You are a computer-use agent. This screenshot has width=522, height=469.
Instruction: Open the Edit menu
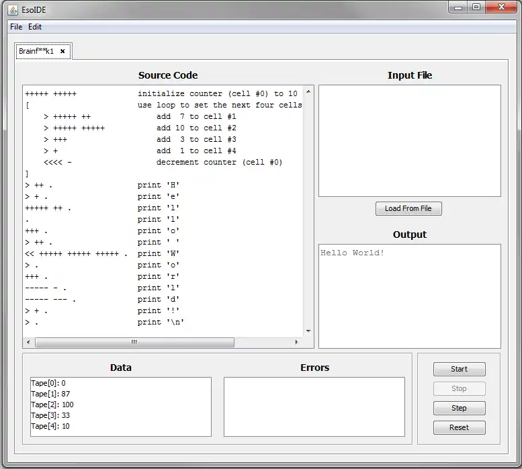(x=35, y=27)
